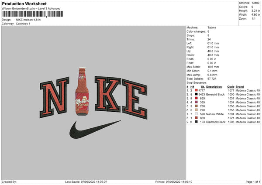Select the purple swatch with code 1034

point(196,102)
